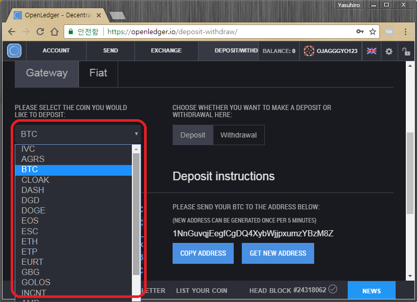Click the GET NEW ADDRESS button
Image resolution: width=417 pixels, height=302 pixels.
278,253
